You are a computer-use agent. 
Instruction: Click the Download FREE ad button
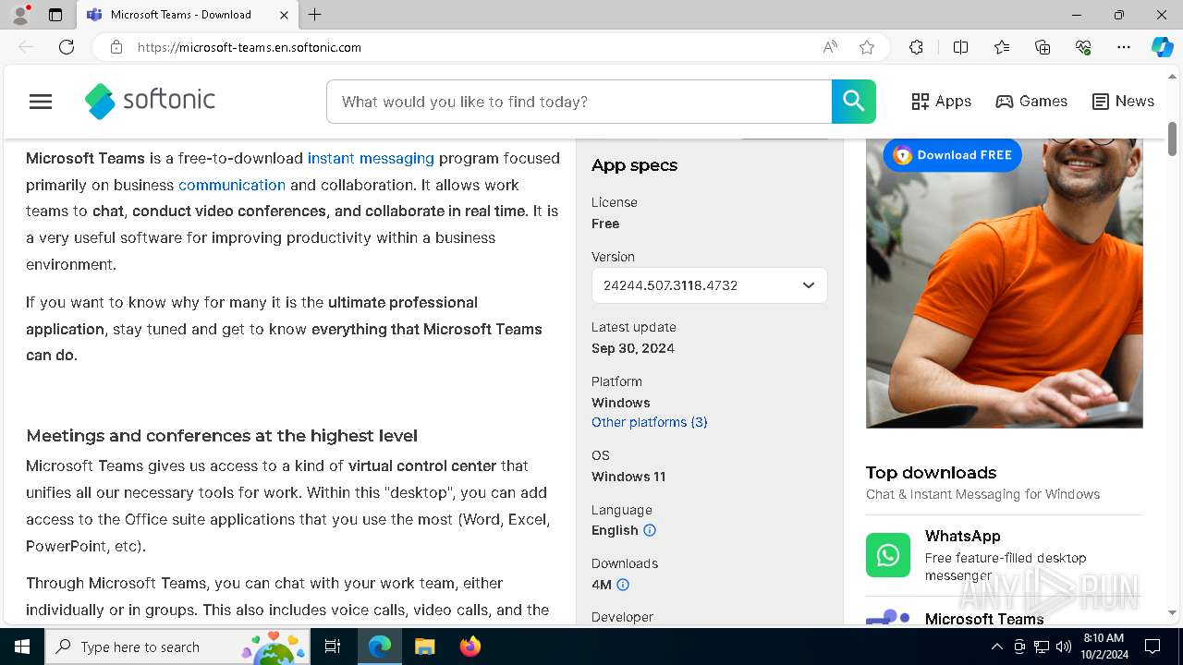click(952, 155)
